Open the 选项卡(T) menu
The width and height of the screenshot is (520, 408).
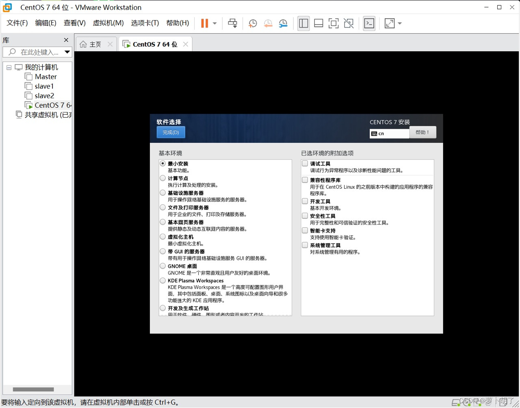tap(145, 23)
